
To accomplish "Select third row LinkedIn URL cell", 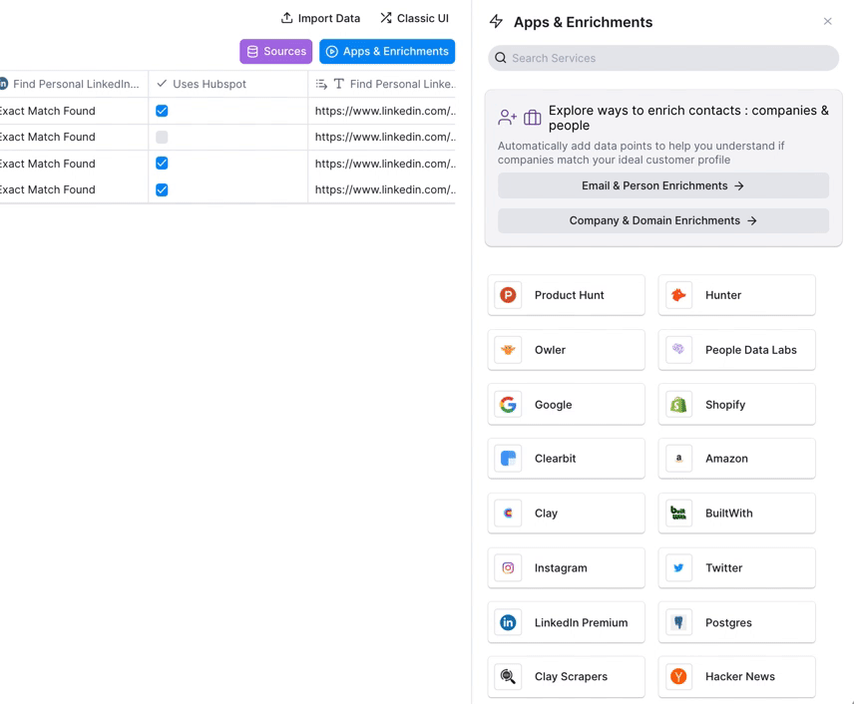I will pos(382,164).
